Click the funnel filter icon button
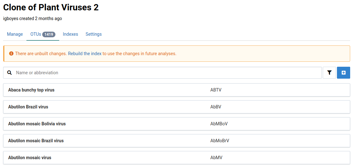The width and height of the screenshot is (353, 167). click(x=329, y=73)
